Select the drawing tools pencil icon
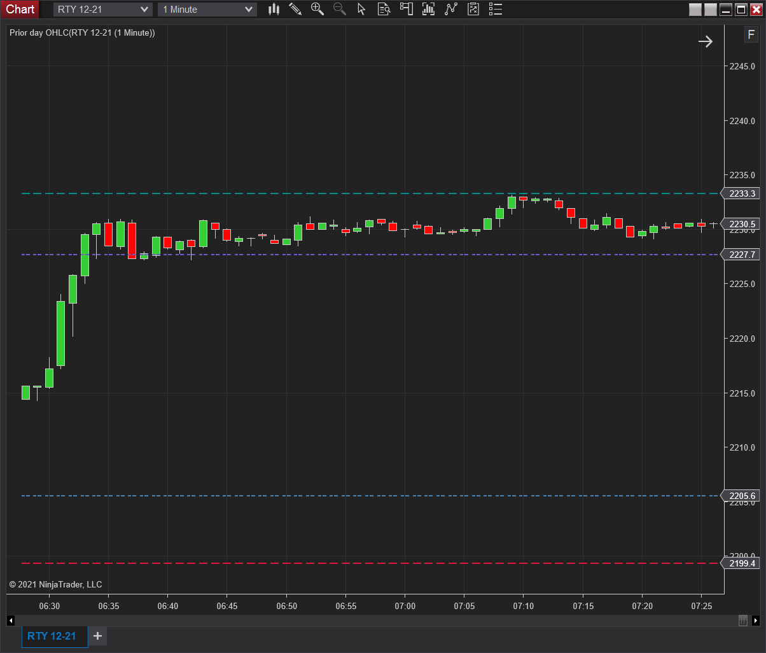 [x=295, y=9]
